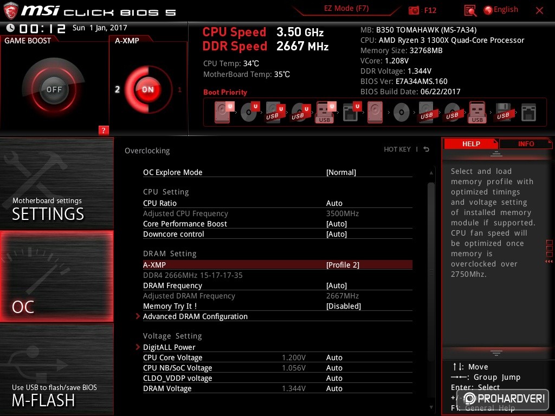Switch to the HELP tab

click(x=471, y=144)
